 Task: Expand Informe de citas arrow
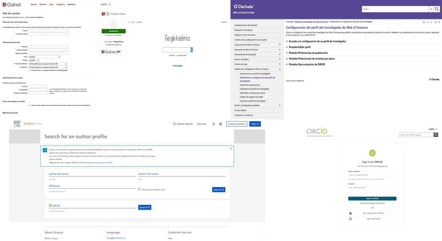coord(280,64)
